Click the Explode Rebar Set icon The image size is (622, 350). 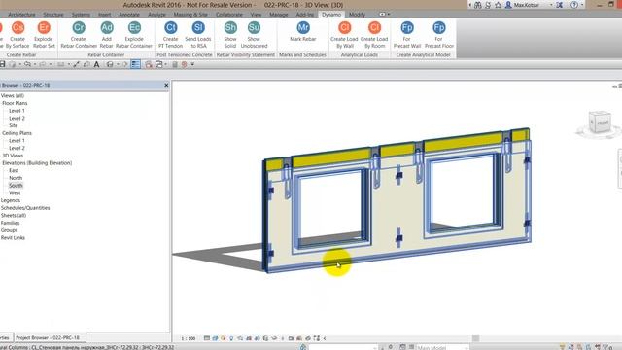pyautogui.click(x=44, y=28)
